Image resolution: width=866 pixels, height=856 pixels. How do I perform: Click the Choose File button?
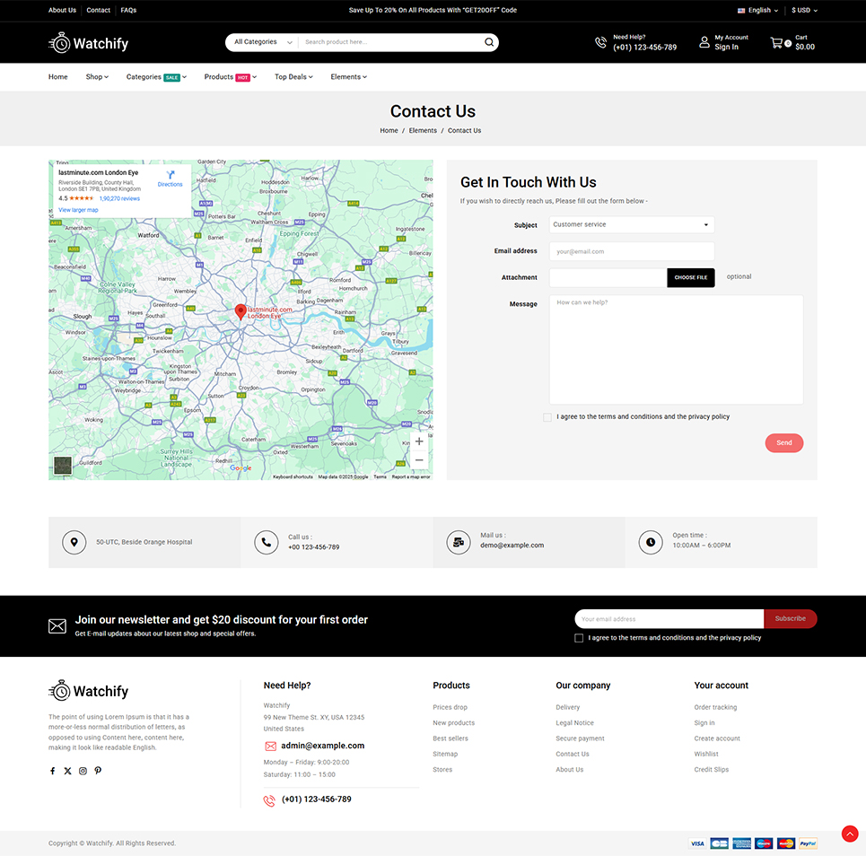(x=691, y=277)
